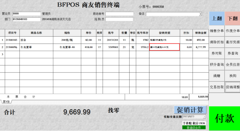Select item code cell 21500185
The width and height of the screenshot is (240, 131).
pyautogui.click(x=12, y=40)
